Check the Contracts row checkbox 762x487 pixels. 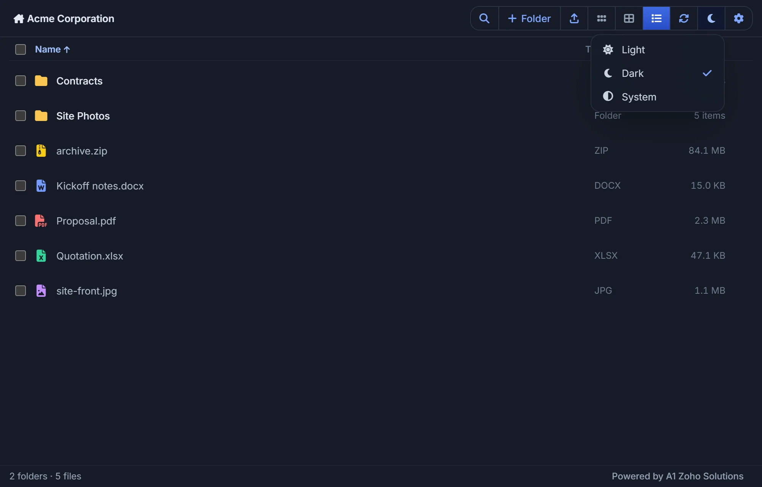pos(21,81)
